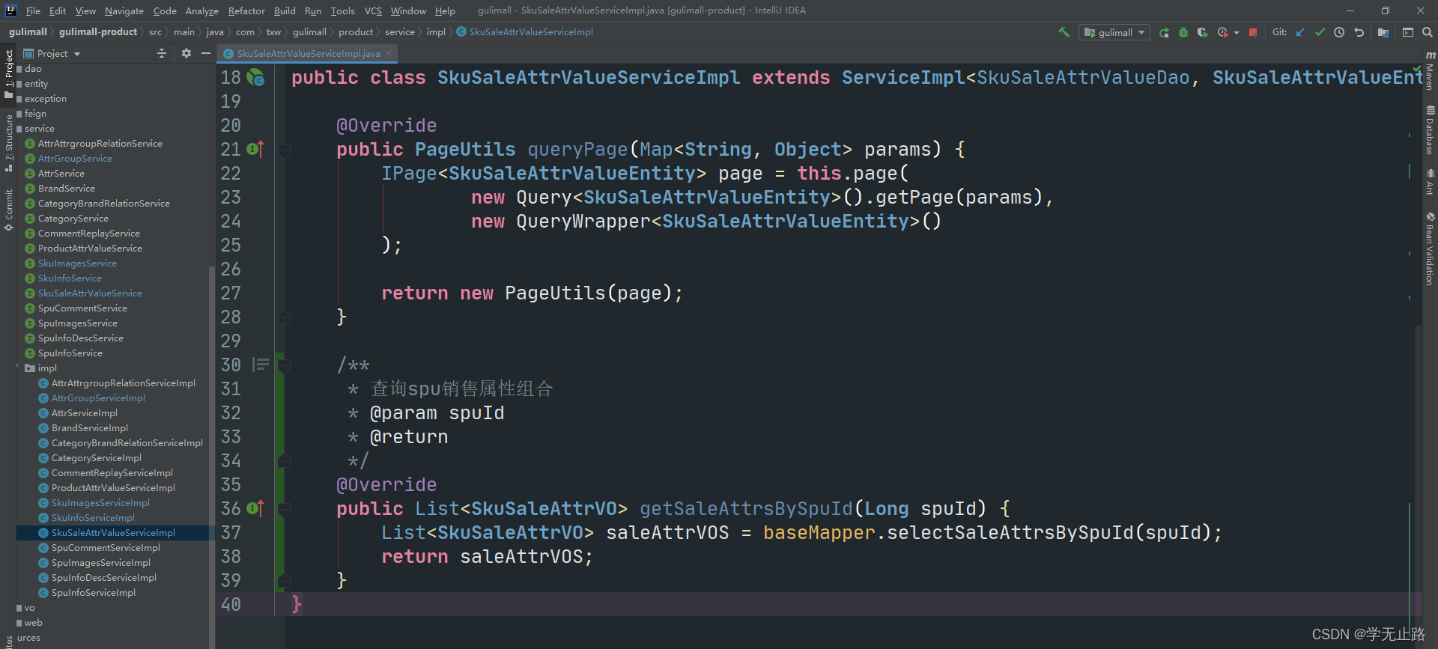The height and width of the screenshot is (649, 1438).
Task: Click the Spring bean gutter icon on line 18
Action: pos(255,77)
